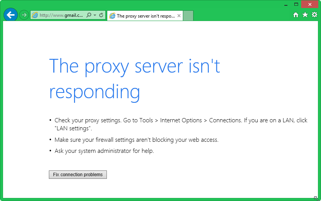Open Favorites star icon

(x=305, y=15)
